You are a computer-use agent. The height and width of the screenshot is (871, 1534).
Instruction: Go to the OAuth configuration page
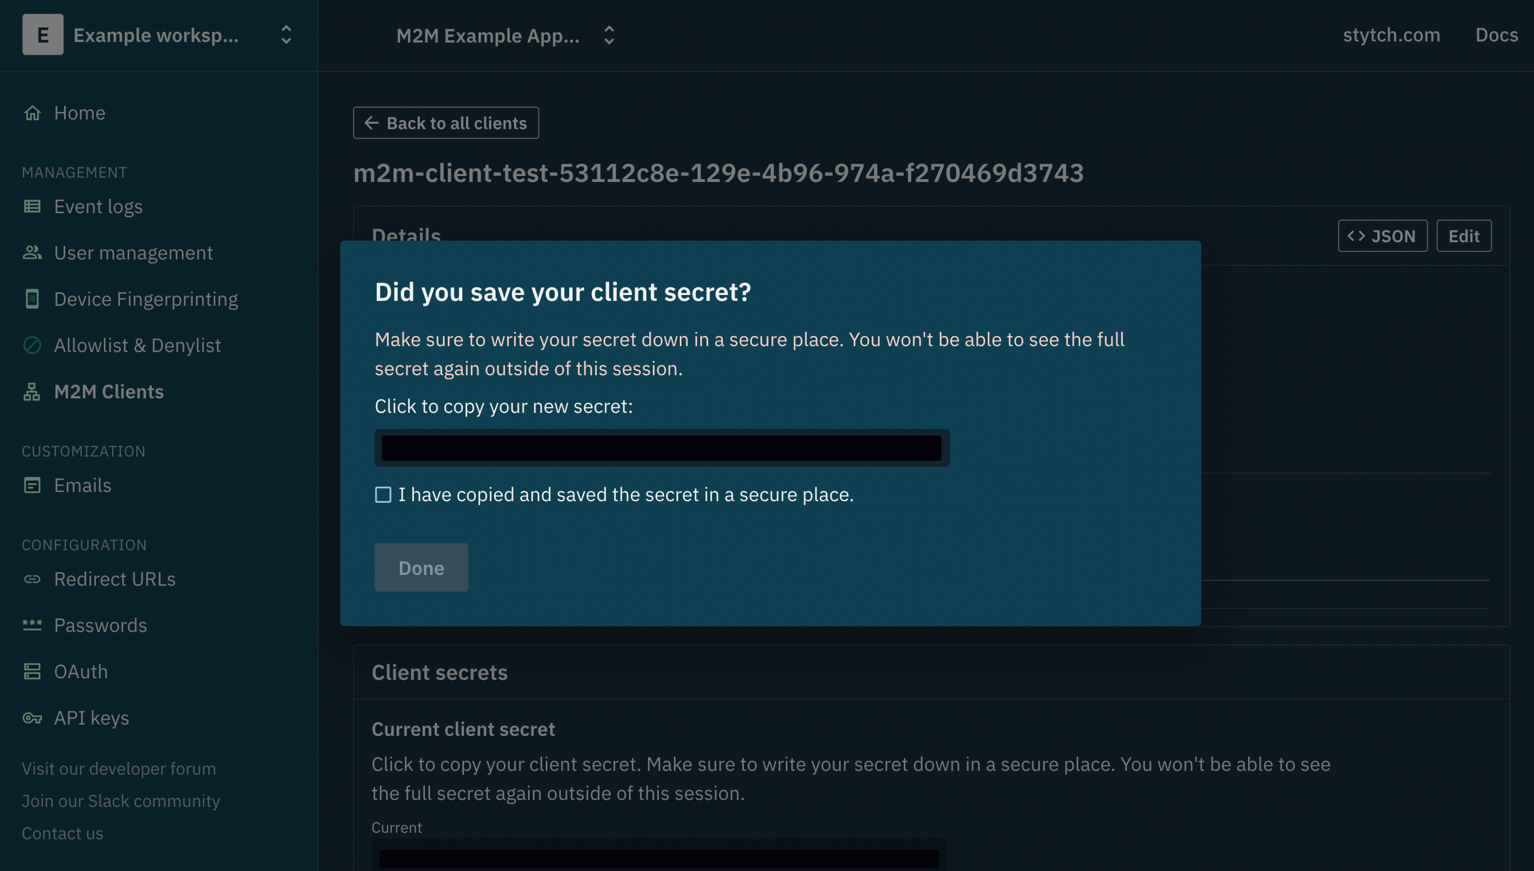tap(81, 671)
